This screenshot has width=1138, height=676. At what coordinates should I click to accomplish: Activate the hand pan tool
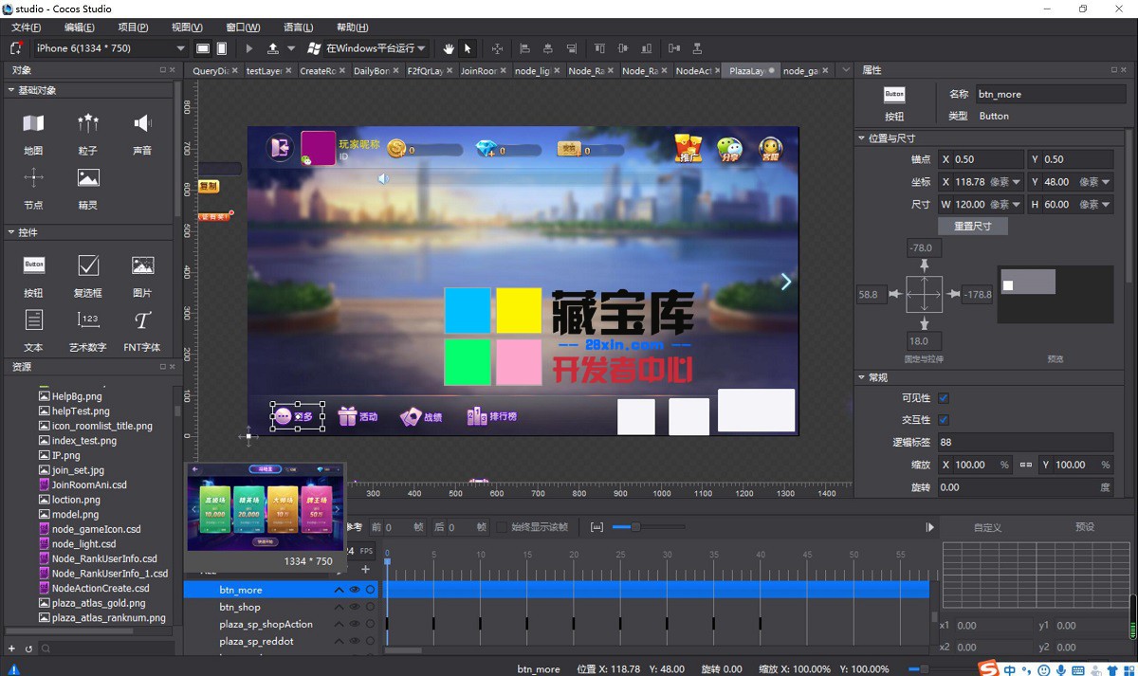(x=449, y=47)
